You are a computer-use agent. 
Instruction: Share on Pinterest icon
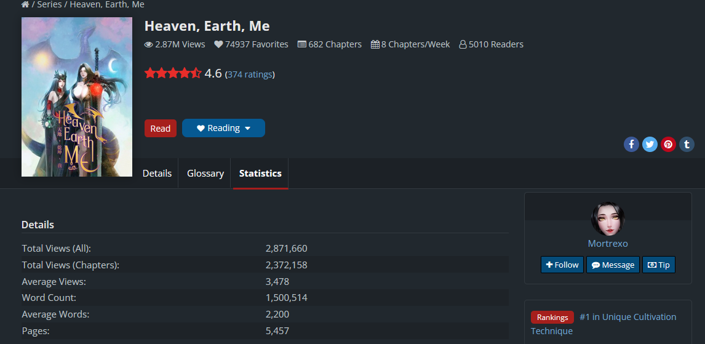point(668,145)
